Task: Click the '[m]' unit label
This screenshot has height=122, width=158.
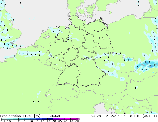Action: tap(37, 116)
